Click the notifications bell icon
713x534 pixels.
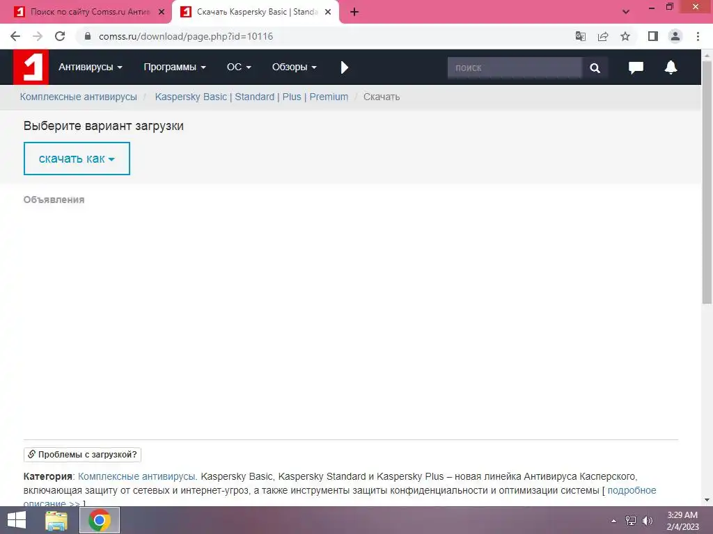coord(671,67)
